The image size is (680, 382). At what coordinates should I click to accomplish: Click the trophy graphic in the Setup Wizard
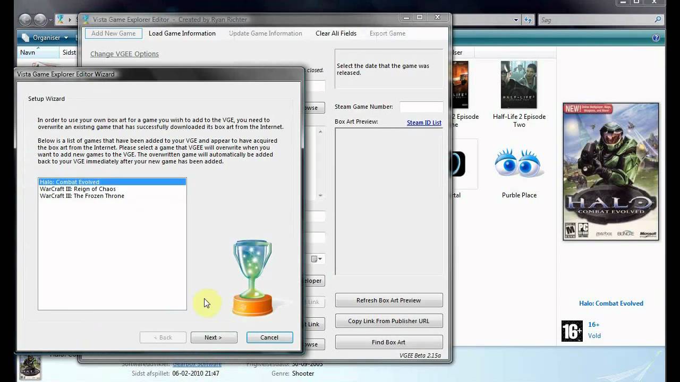pyautogui.click(x=252, y=276)
